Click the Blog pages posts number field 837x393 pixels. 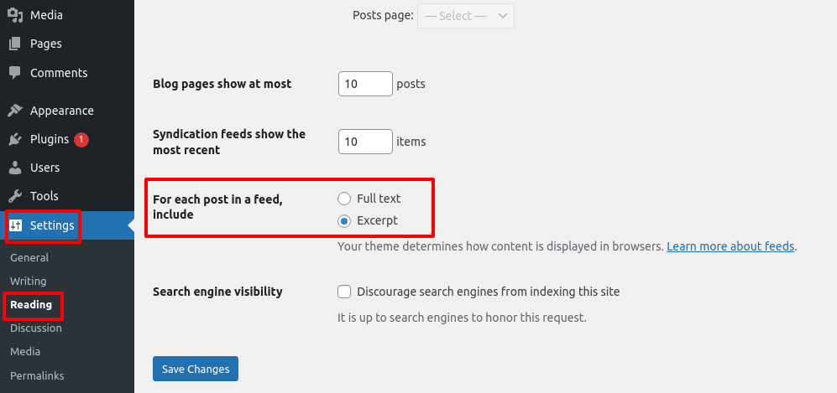[x=365, y=84]
